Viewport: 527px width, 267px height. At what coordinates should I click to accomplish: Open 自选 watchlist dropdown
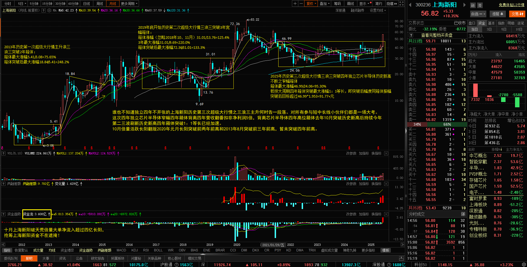tap(478, 14)
